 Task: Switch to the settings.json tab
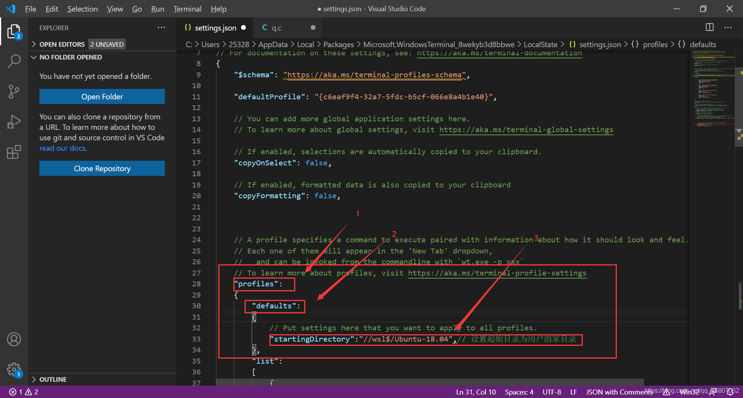pos(215,28)
